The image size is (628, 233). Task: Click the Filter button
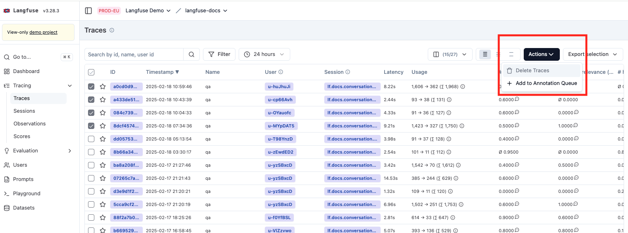pyautogui.click(x=219, y=54)
